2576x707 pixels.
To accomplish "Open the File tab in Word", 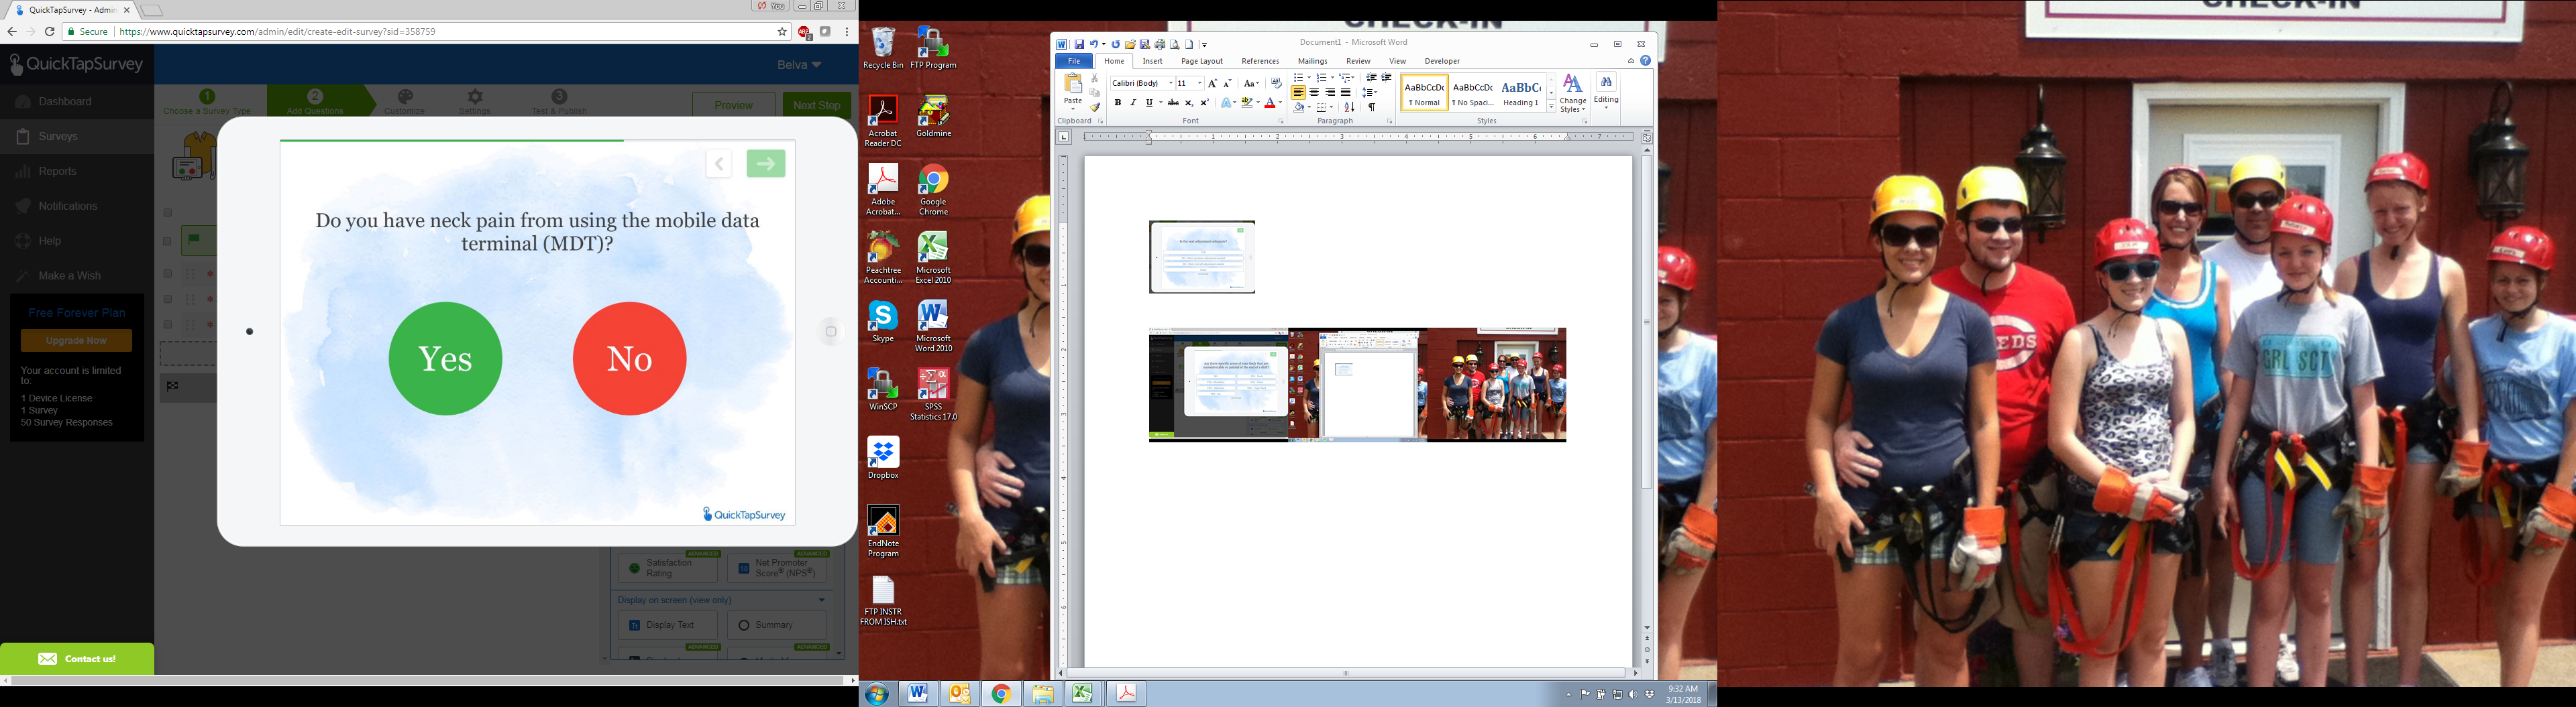I will [1074, 62].
